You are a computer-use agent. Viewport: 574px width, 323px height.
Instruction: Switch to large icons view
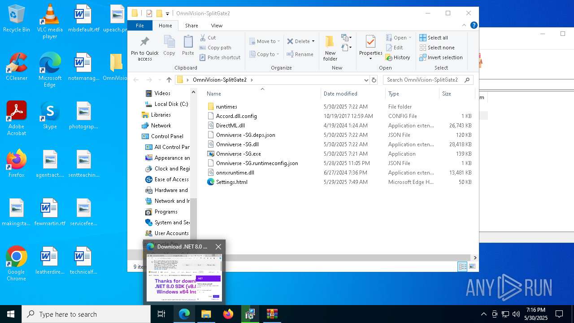[x=472, y=266]
